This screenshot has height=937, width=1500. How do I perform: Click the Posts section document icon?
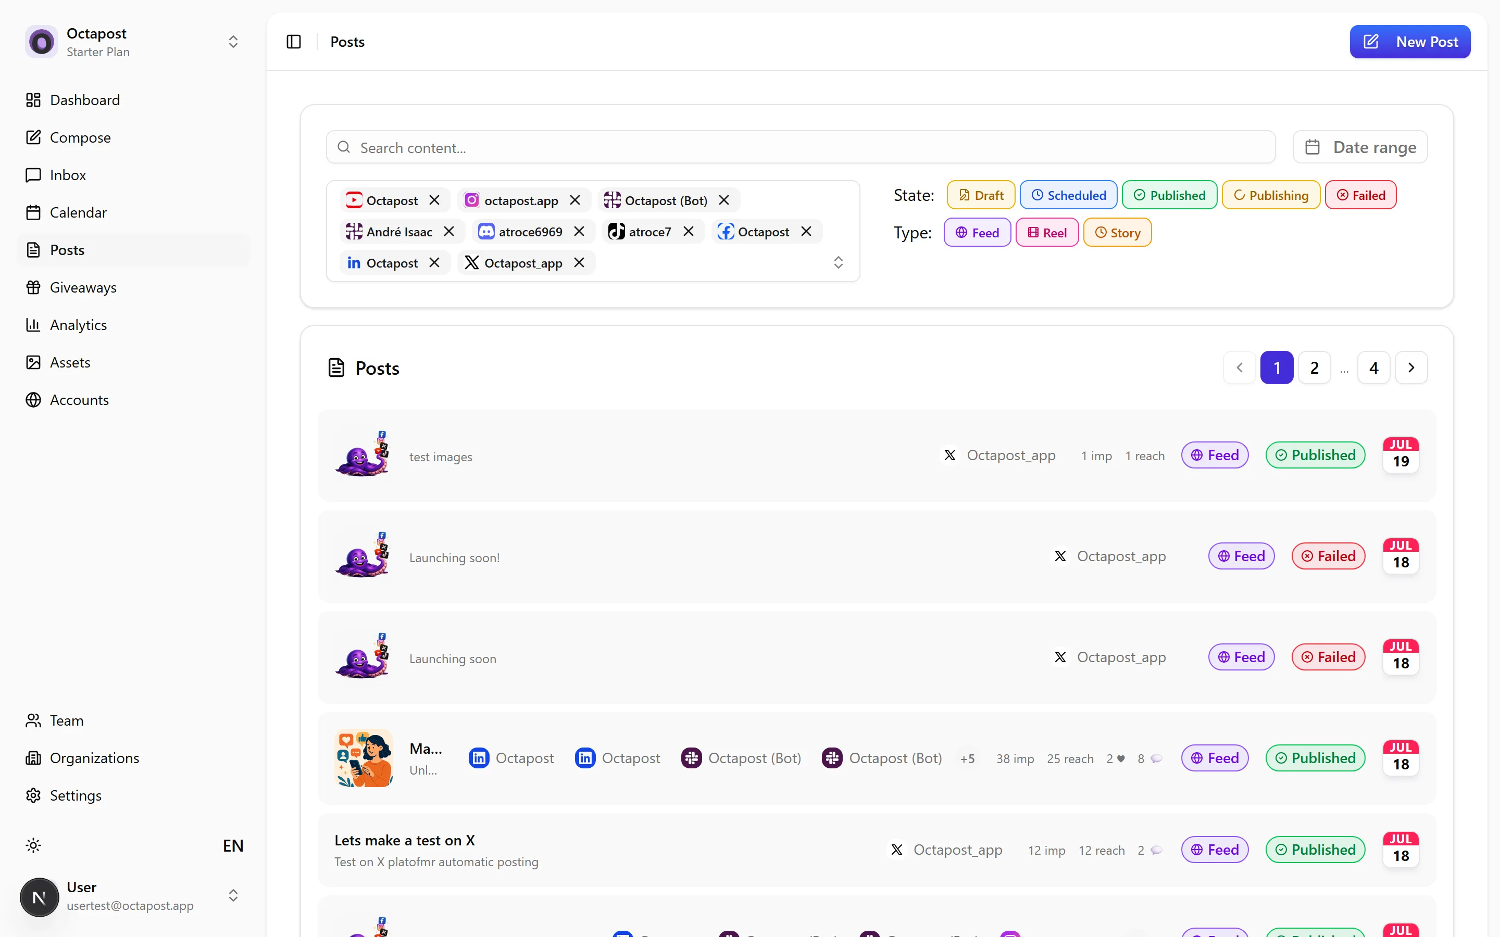point(336,368)
